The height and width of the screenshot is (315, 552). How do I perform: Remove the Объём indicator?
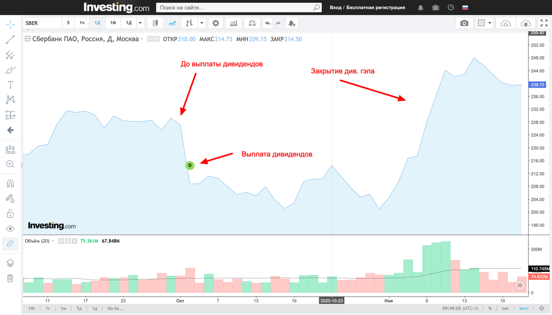pos(74,241)
